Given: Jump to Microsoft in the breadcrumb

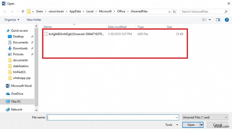Looking at the screenshot, I should [x=105, y=11].
